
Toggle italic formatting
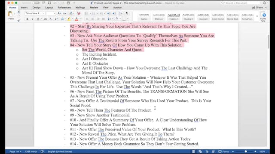(33, 19)
